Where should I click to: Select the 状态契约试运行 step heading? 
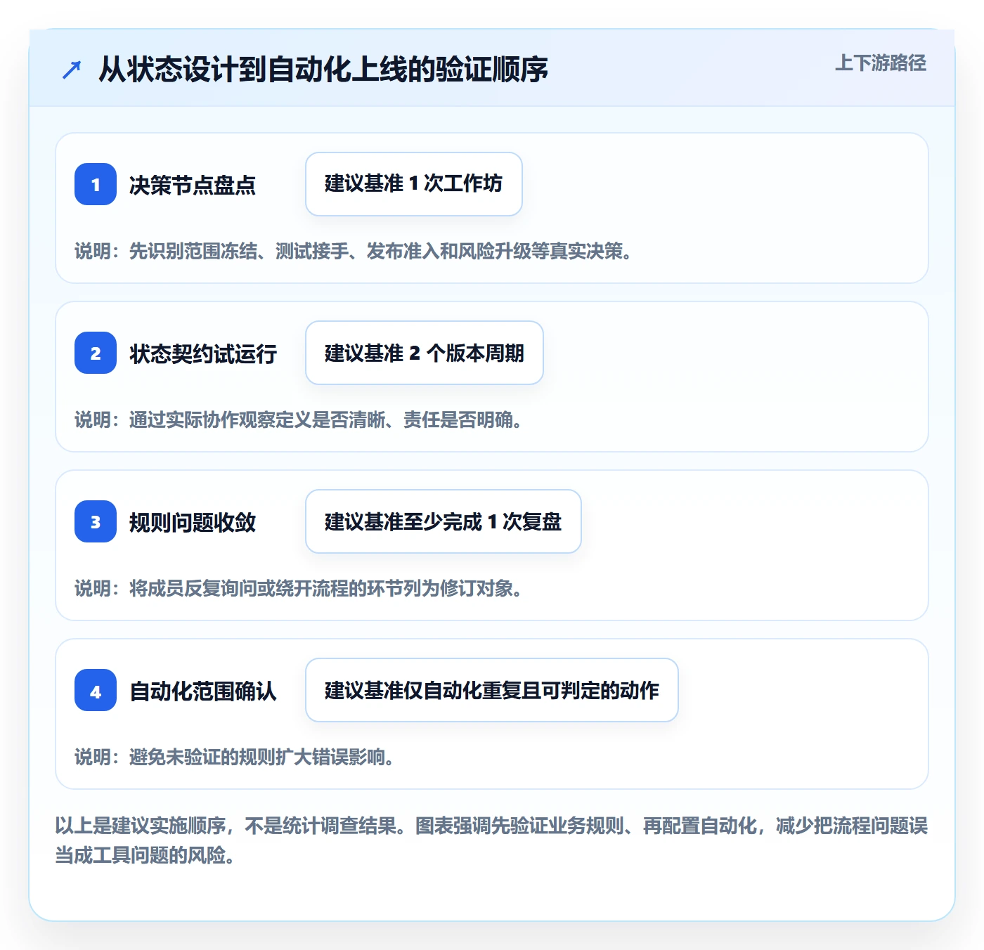203,353
